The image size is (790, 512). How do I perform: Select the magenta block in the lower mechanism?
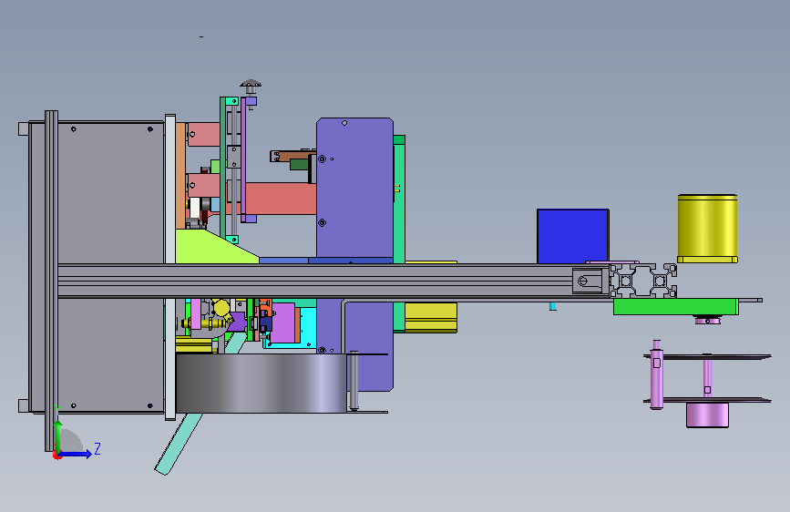coord(282,323)
